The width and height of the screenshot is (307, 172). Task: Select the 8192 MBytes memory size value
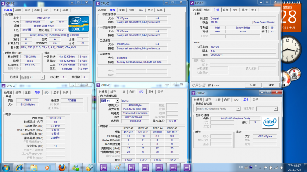coord(27,105)
